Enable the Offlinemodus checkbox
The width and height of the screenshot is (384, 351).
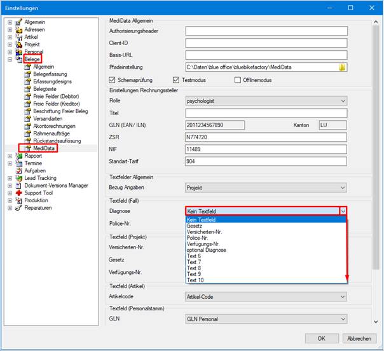coord(238,80)
